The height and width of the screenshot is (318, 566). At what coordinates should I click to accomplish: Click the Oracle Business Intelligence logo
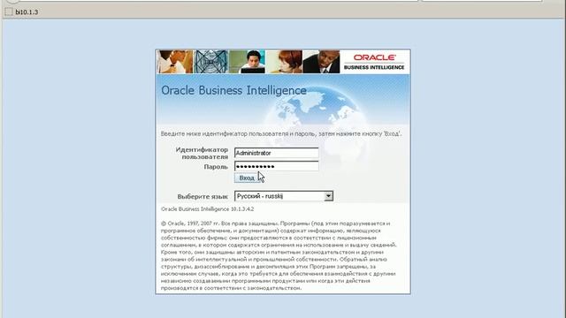(x=374, y=62)
